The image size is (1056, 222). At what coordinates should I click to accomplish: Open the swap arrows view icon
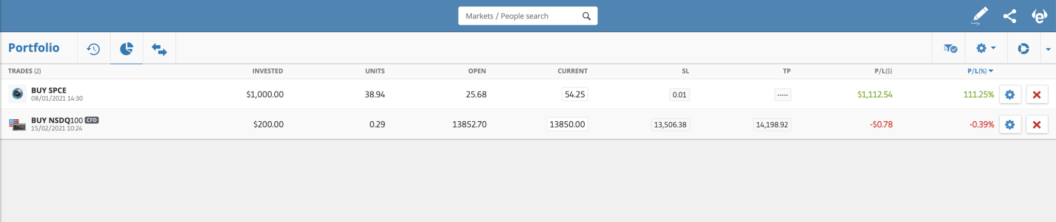click(x=159, y=49)
